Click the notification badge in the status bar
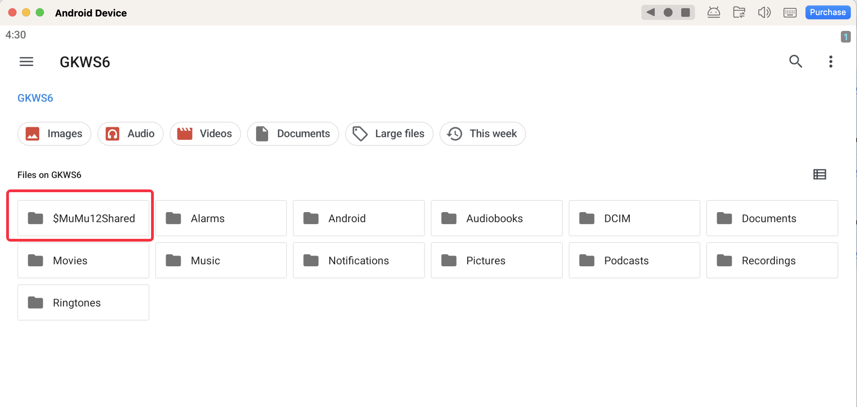Image resolution: width=857 pixels, height=407 pixels. click(x=846, y=37)
